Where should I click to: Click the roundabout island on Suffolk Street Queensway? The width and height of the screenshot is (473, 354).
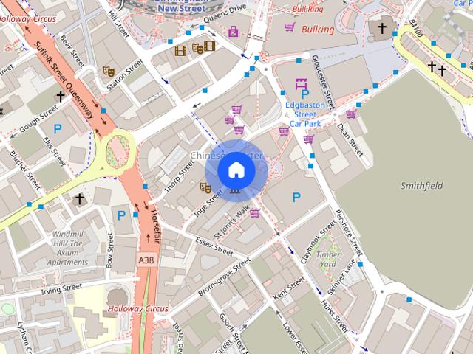tap(118, 152)
